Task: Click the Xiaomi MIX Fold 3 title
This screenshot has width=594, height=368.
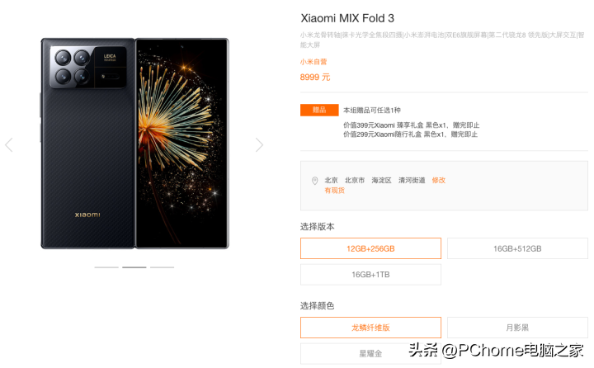Action: tap(347, 18)
